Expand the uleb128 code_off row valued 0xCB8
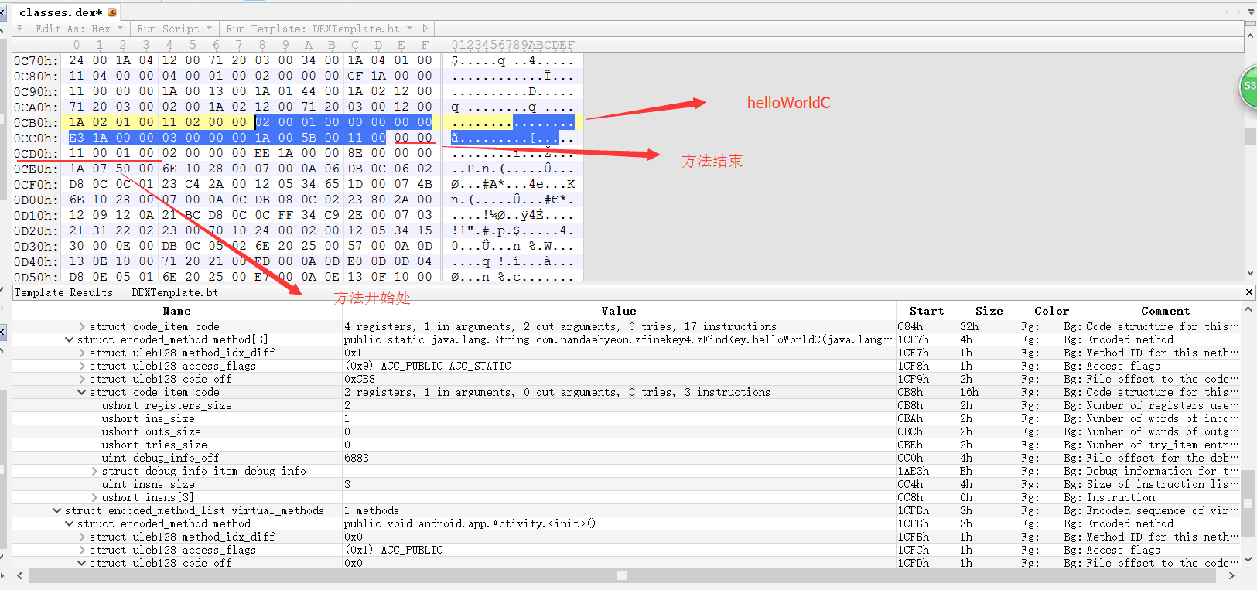The height and width of the screenshot is (590, 1257). click(x=82, y=379)
